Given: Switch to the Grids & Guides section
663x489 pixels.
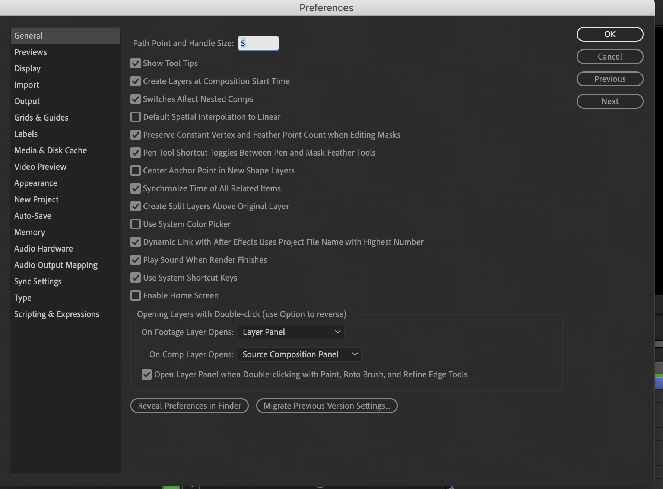Looking at the screenshot, I should pyautogui.click(x=41, y=117).
